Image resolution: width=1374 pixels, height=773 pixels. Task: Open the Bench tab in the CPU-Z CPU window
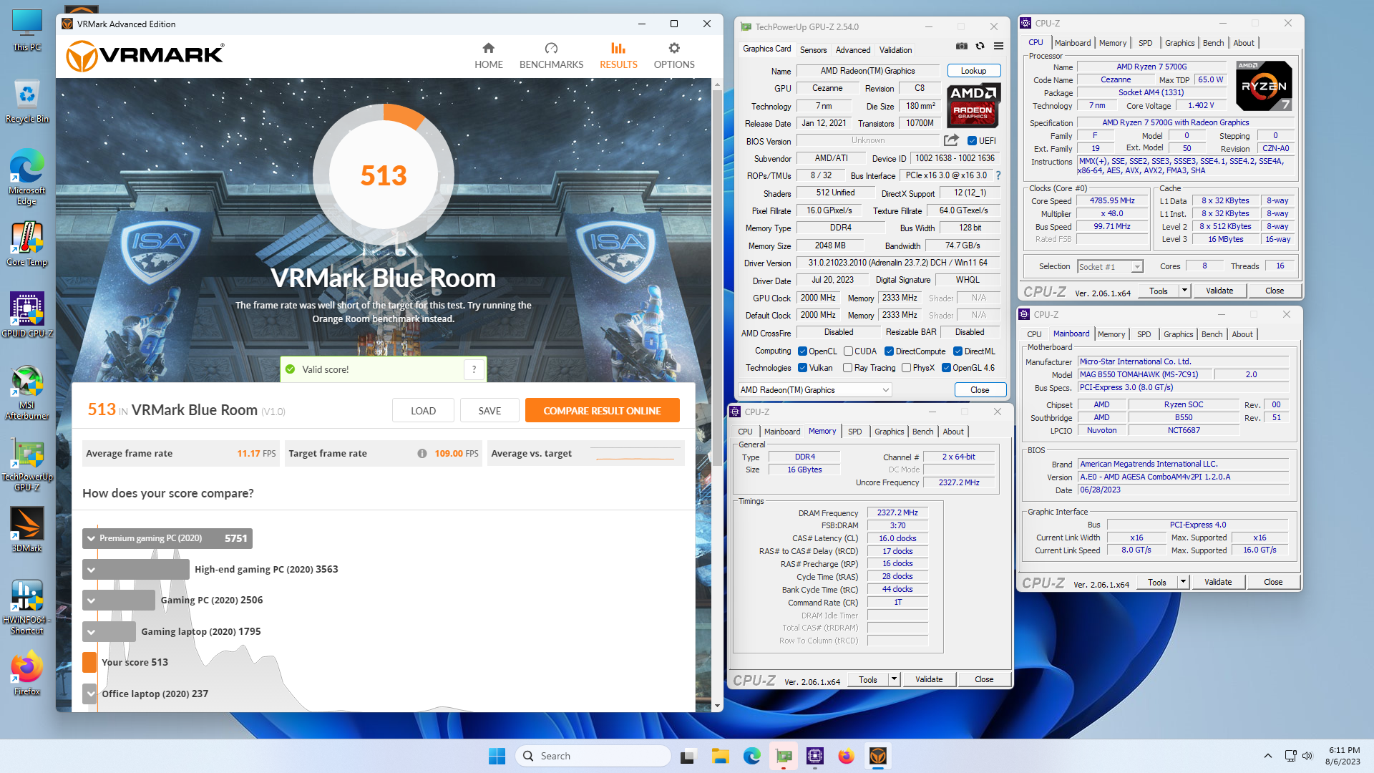[x=1213, y=43]
